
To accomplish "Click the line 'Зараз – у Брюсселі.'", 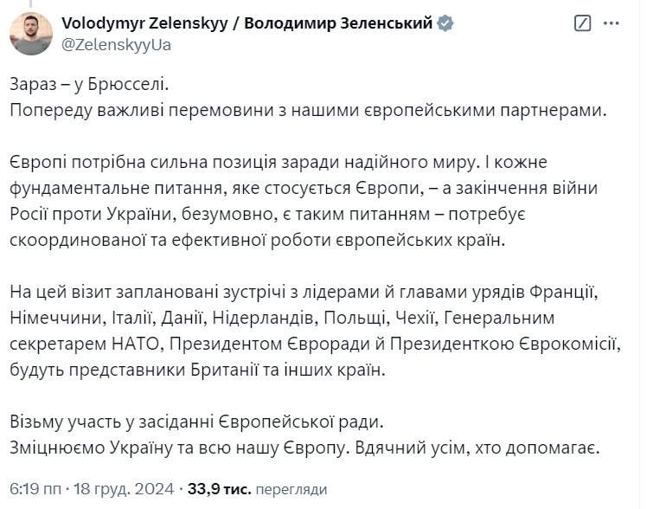I will (90, 85).
